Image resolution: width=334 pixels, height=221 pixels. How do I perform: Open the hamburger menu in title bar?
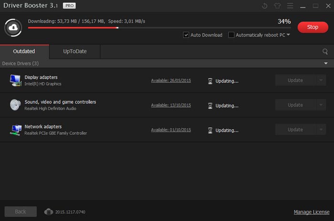(x=291, y=6)
